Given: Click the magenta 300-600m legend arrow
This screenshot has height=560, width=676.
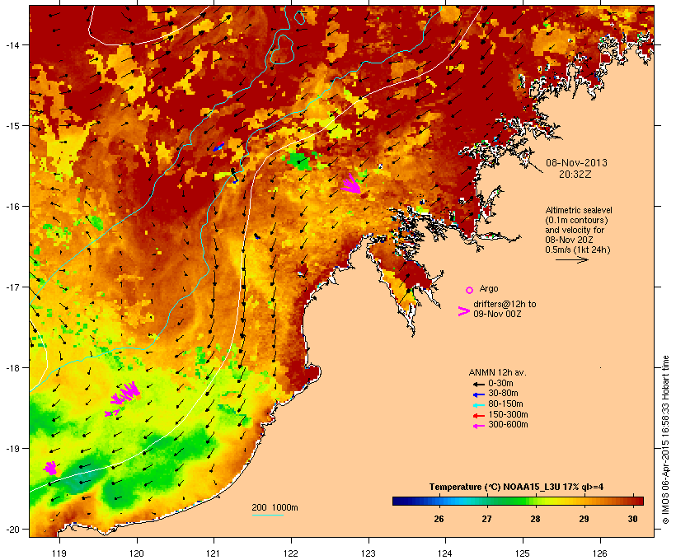Looking at the screenshot, I should 478,426.
